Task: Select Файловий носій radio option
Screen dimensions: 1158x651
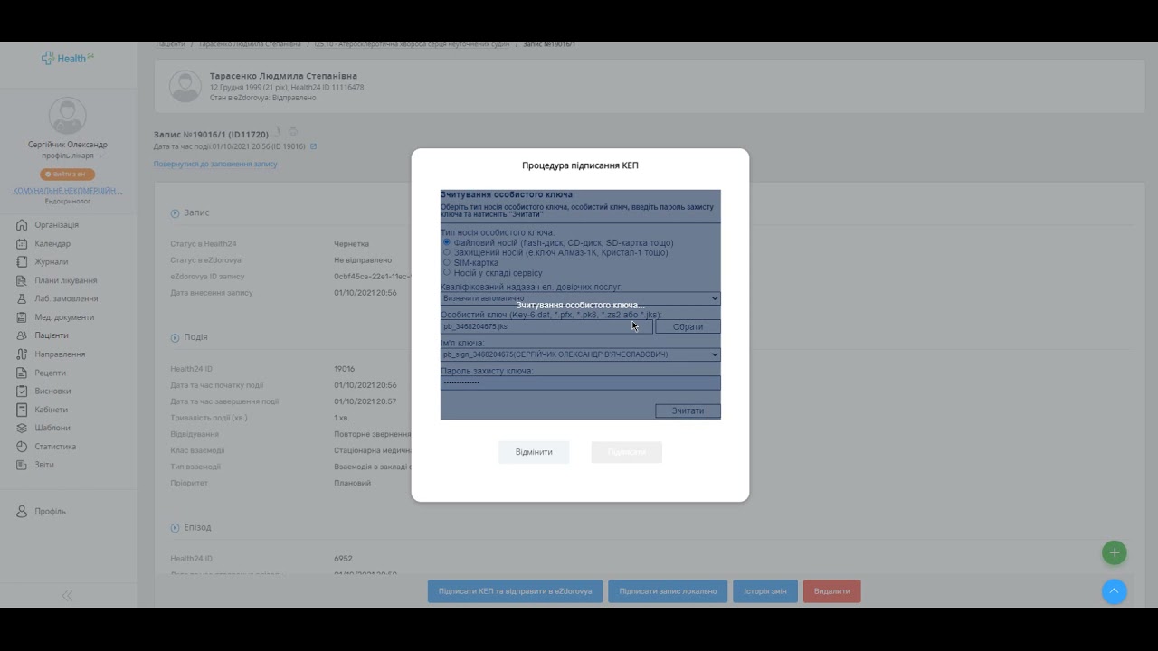Action: coord(447,242)
